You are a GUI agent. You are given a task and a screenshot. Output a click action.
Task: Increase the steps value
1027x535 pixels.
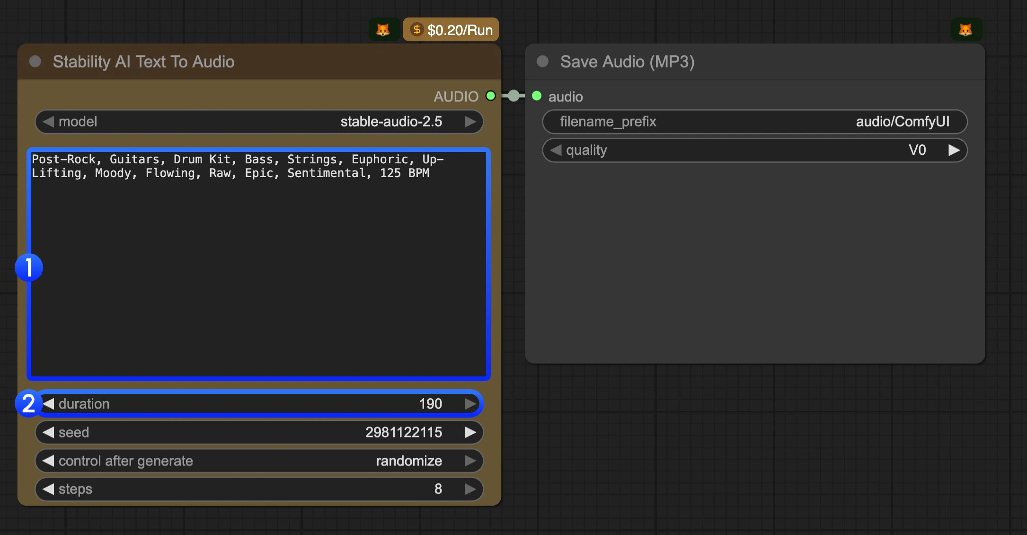[x=470, y=489]
